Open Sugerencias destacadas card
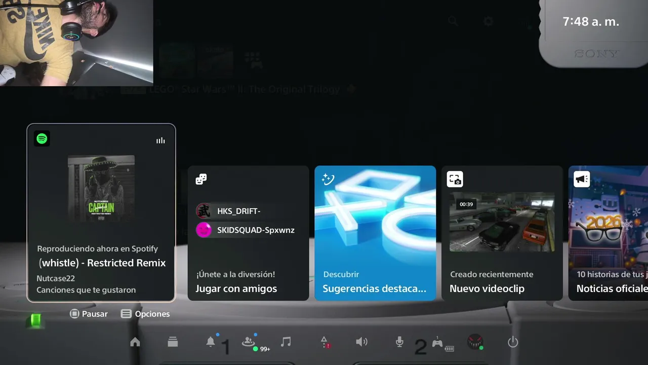The width and height of the screenshot is (648, 365). [x=375, y=233]
